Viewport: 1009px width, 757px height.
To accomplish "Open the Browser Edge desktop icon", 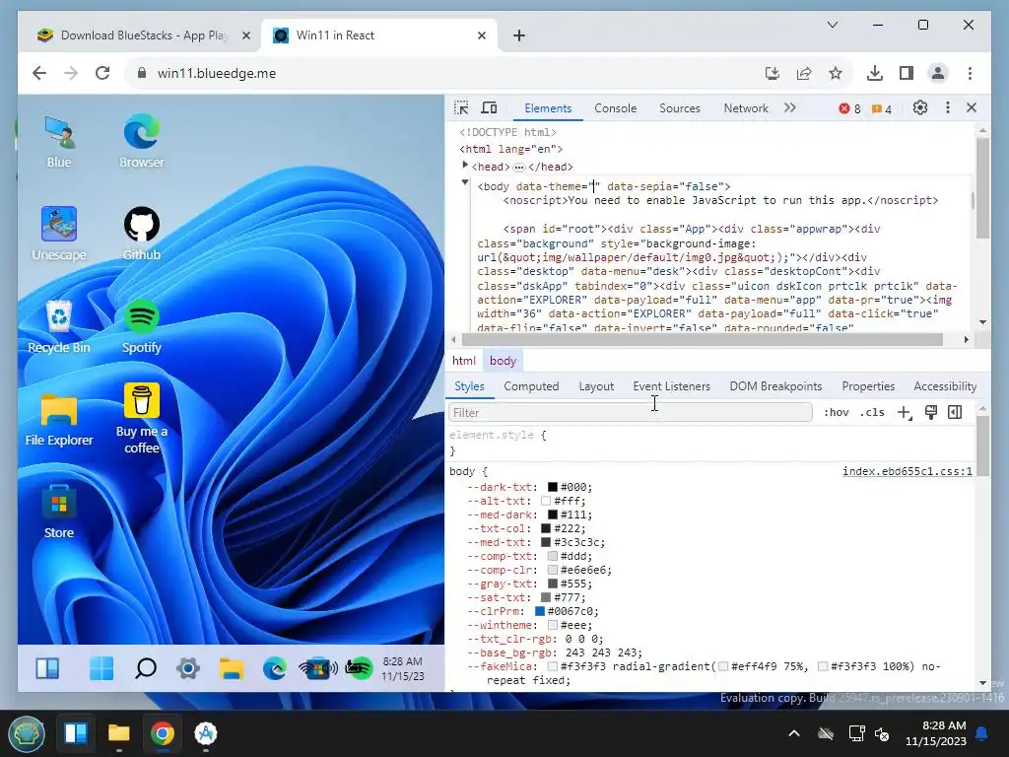I will [x=142, y=142].
